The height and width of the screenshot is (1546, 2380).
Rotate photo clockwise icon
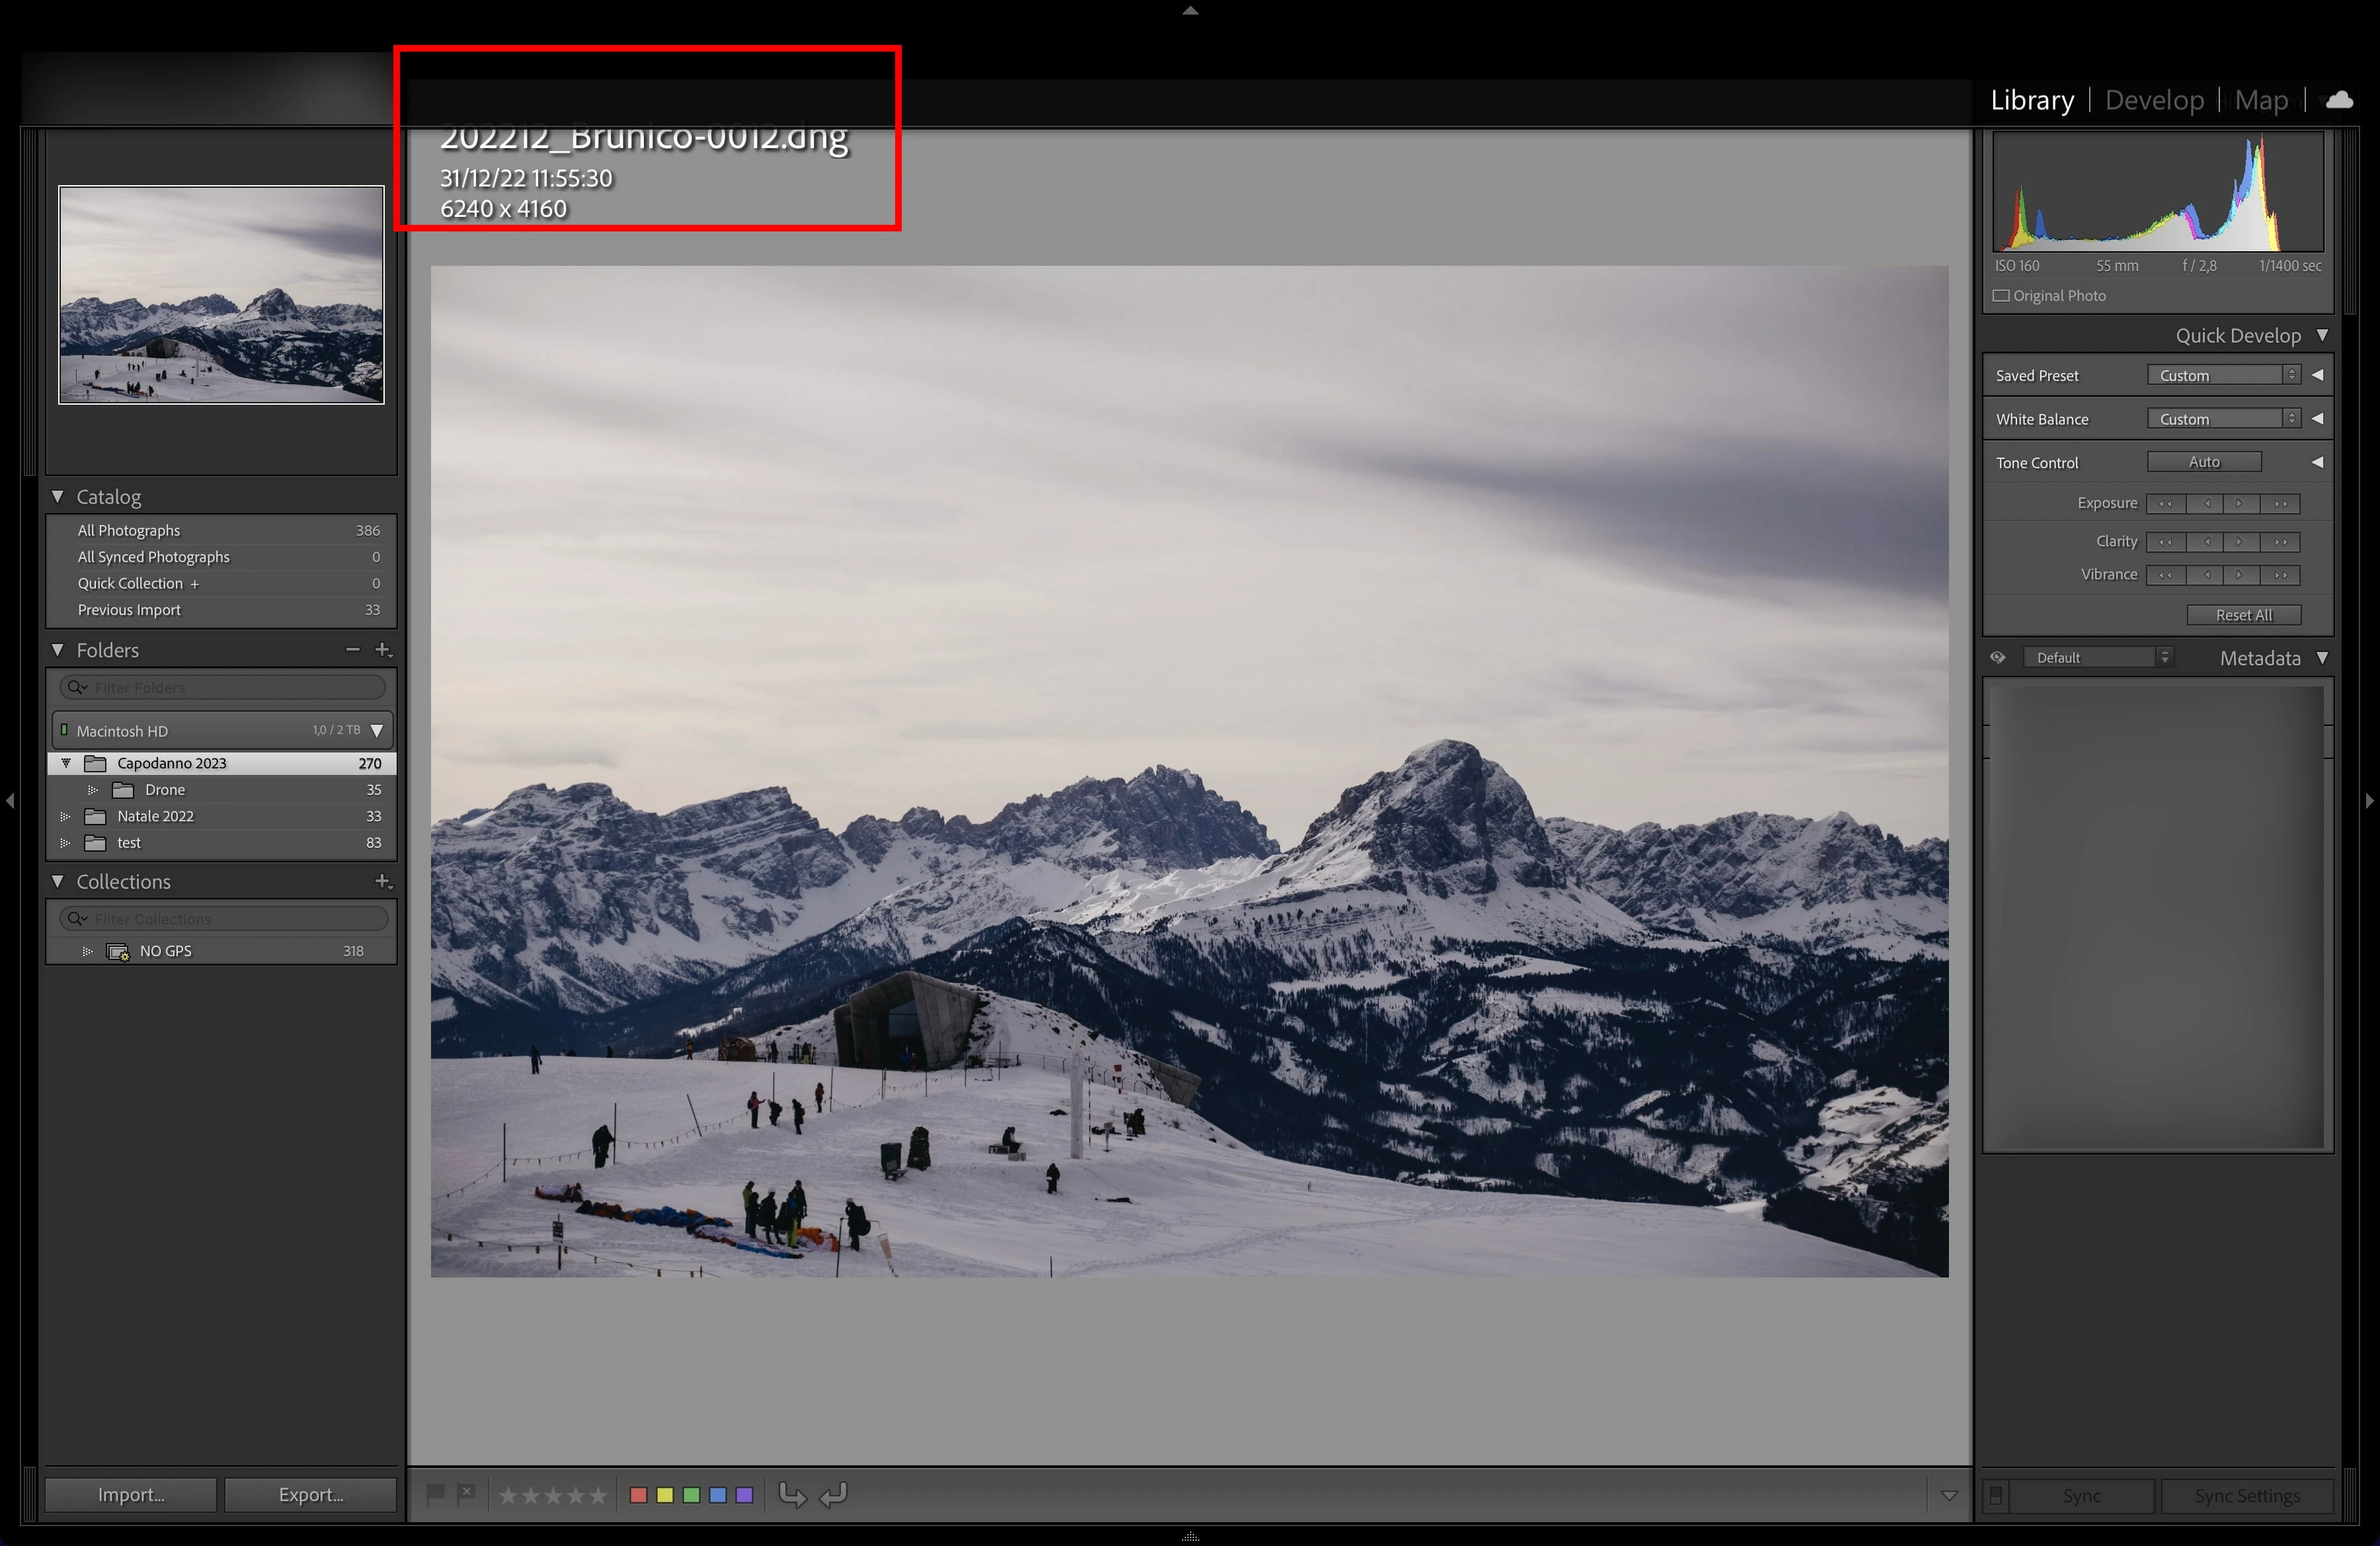[x=834, y=1494]
